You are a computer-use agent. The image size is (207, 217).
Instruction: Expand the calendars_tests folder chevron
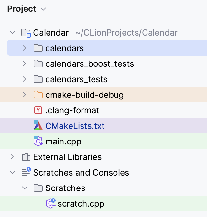(25, 79)
